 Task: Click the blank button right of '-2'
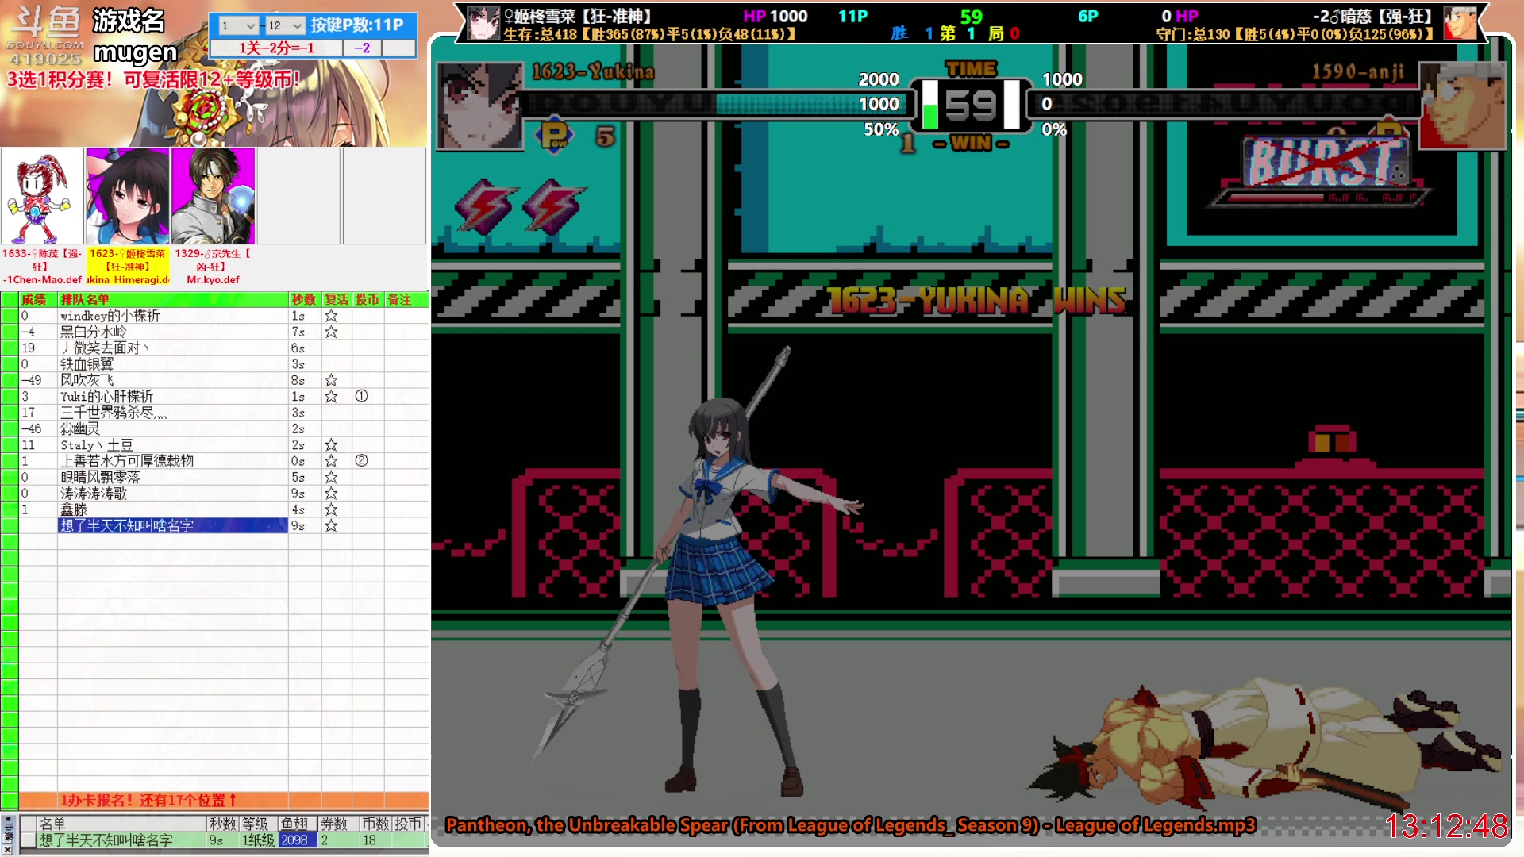(x=398, y=48)
